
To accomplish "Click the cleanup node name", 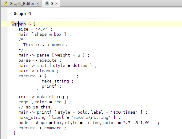I will 45,71.
